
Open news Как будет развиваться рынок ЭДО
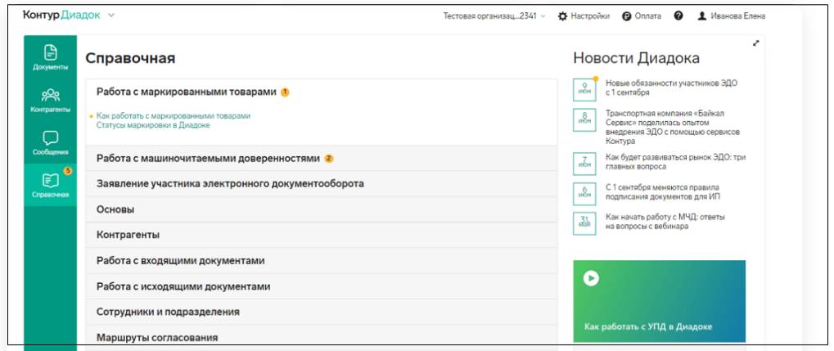(x=675, y=162)
